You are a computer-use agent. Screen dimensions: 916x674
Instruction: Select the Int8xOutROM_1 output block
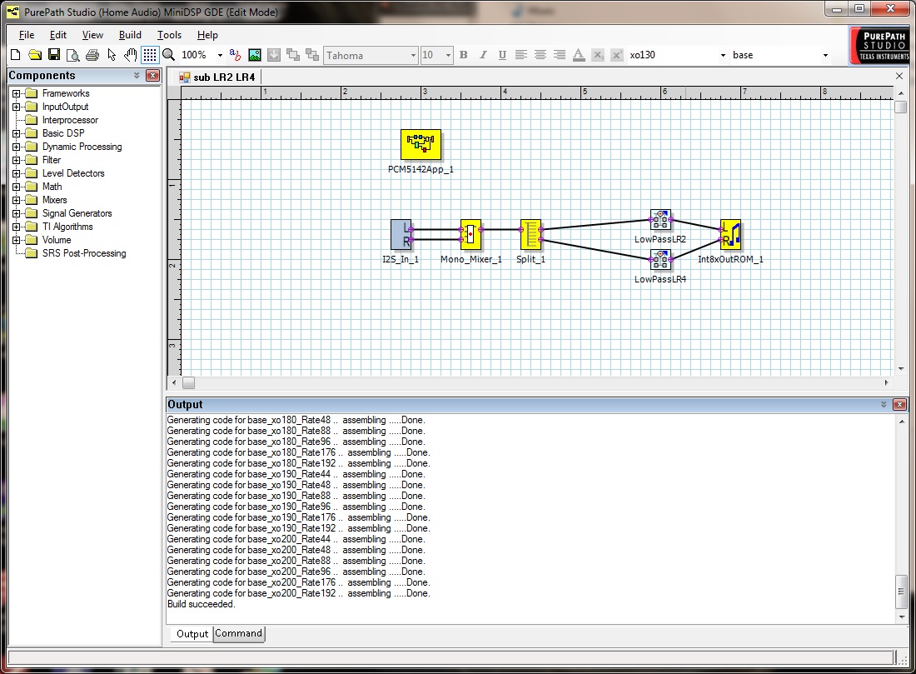pyautogui.click(x=730, y=234)
